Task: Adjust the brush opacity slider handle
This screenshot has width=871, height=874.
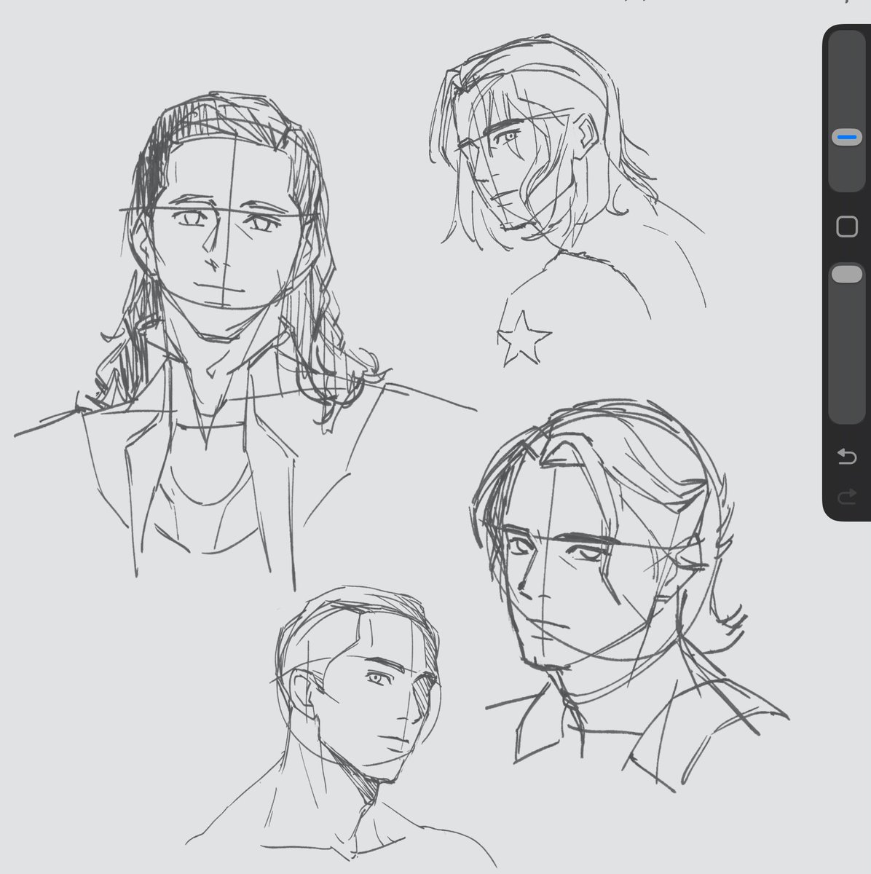Action: click(846, 274)
